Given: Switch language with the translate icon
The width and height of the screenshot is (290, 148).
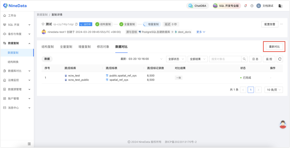Looking at the screenshot, I should point(280,6).
